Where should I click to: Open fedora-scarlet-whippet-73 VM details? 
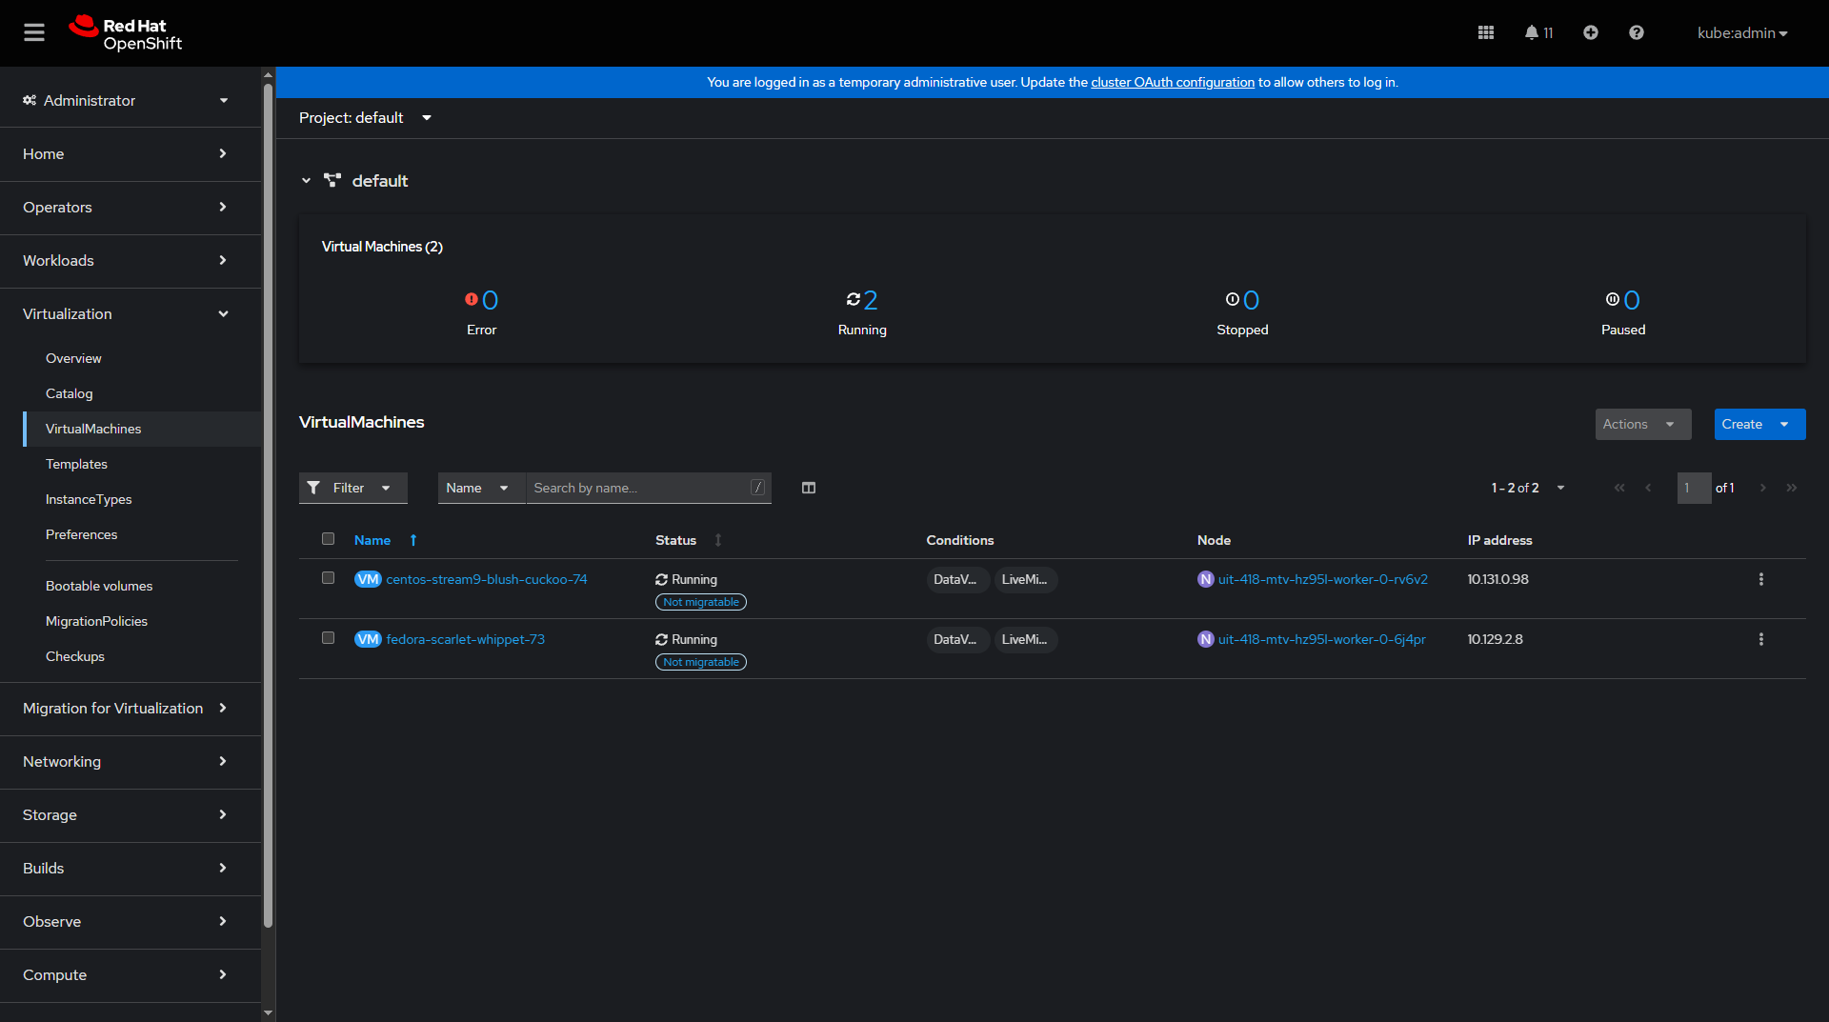tap(466, 639)
